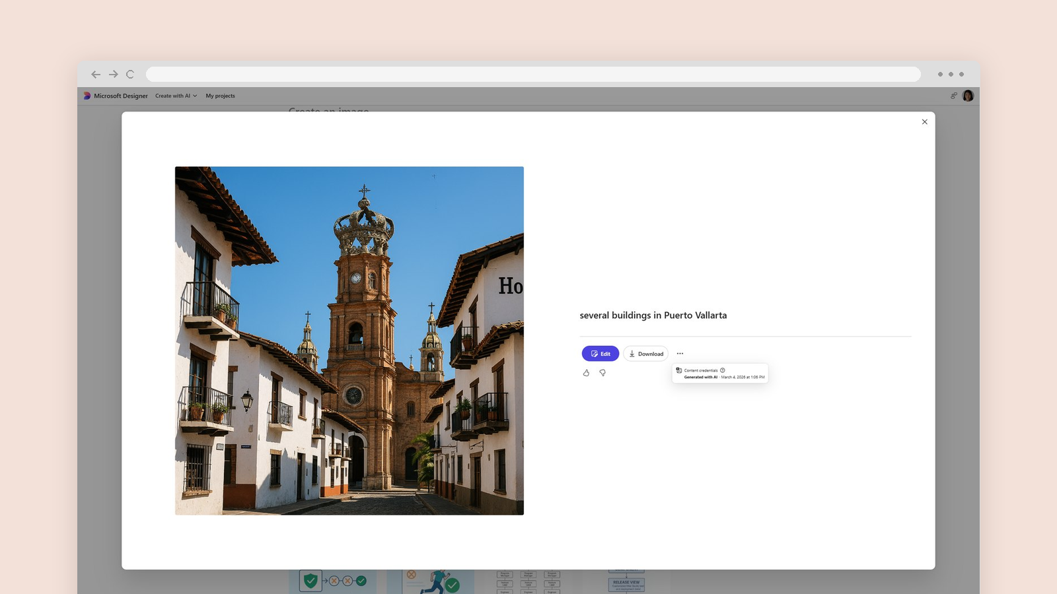Image resolution: width=1057 pixels, height=594 pixels.
Task: Click the 'Generated with AI' label
Action: pyautogui.click(x=700, y=378)
